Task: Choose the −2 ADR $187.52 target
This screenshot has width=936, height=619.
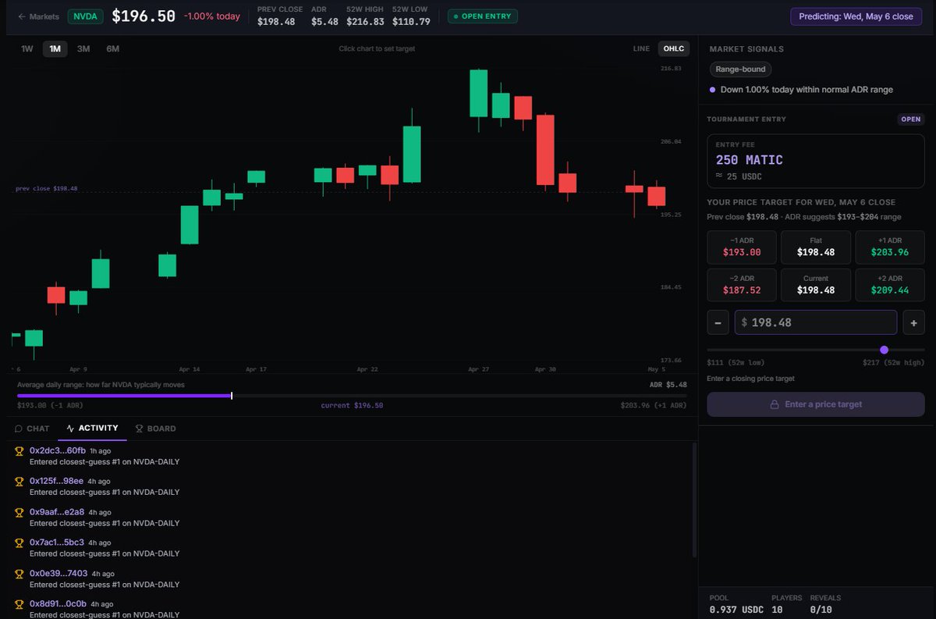Action: [x=741, y=285]
